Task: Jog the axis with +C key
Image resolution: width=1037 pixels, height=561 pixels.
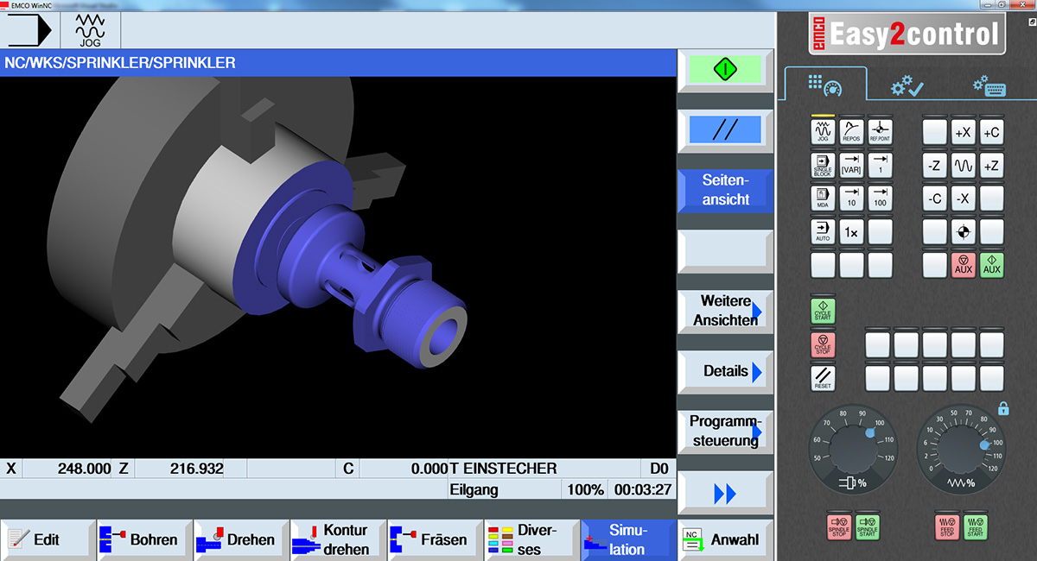Action: tap(991, 132)
